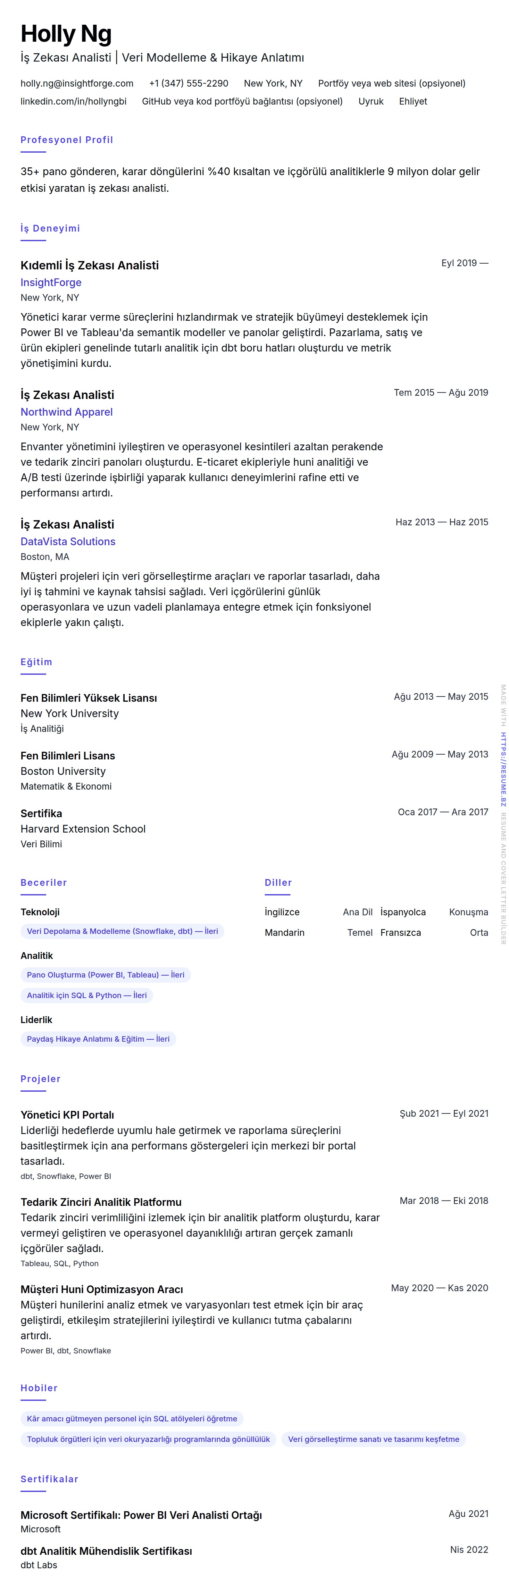The image size is (509, 1592).
Task: Open the linkedin.com/in/hollyngbi profile link
Action: click(73, 101)
